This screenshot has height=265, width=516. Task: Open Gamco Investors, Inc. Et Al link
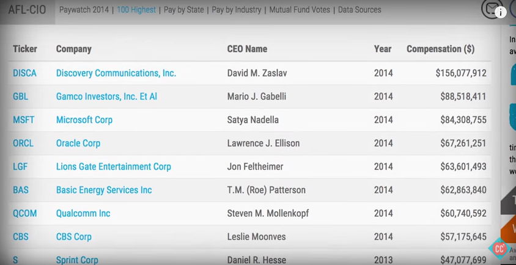pyautogui.click(x=106, y=96)
